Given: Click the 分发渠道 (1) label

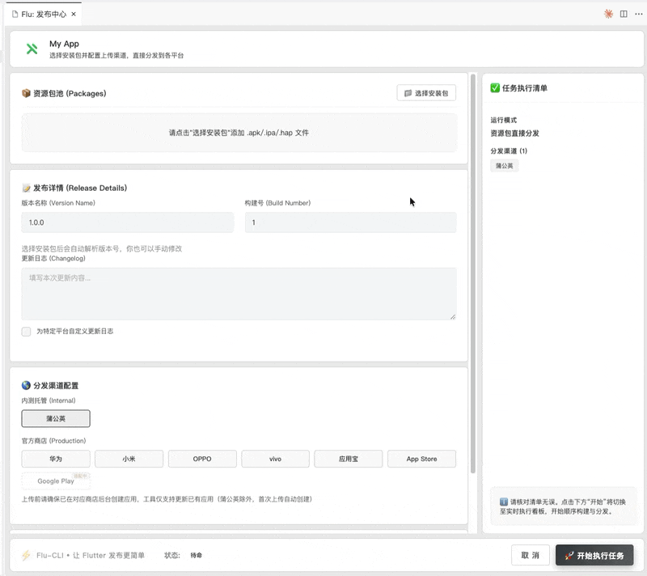Looking at the screenshot, I should (509, 151).
